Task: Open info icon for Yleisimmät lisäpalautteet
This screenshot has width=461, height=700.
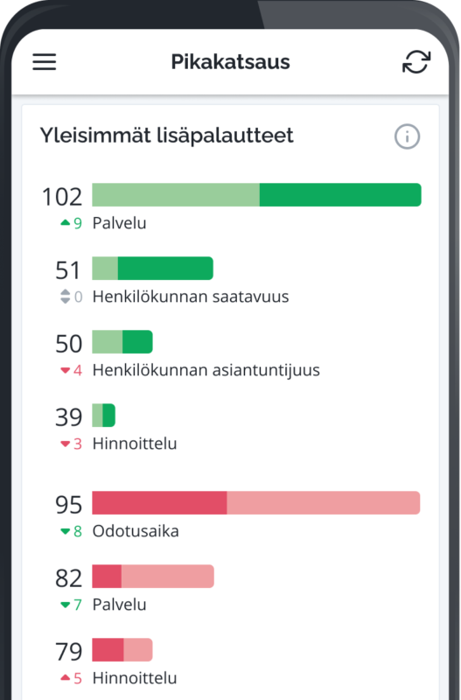Action: (x=407, y=136)
